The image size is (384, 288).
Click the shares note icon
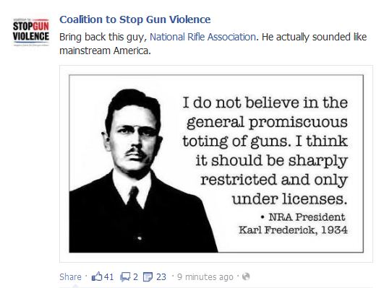point(148,276)
